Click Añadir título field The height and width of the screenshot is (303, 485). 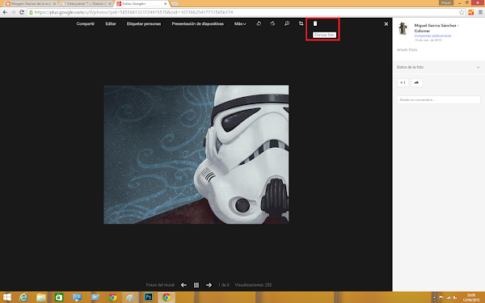click(x=407, y=49)
